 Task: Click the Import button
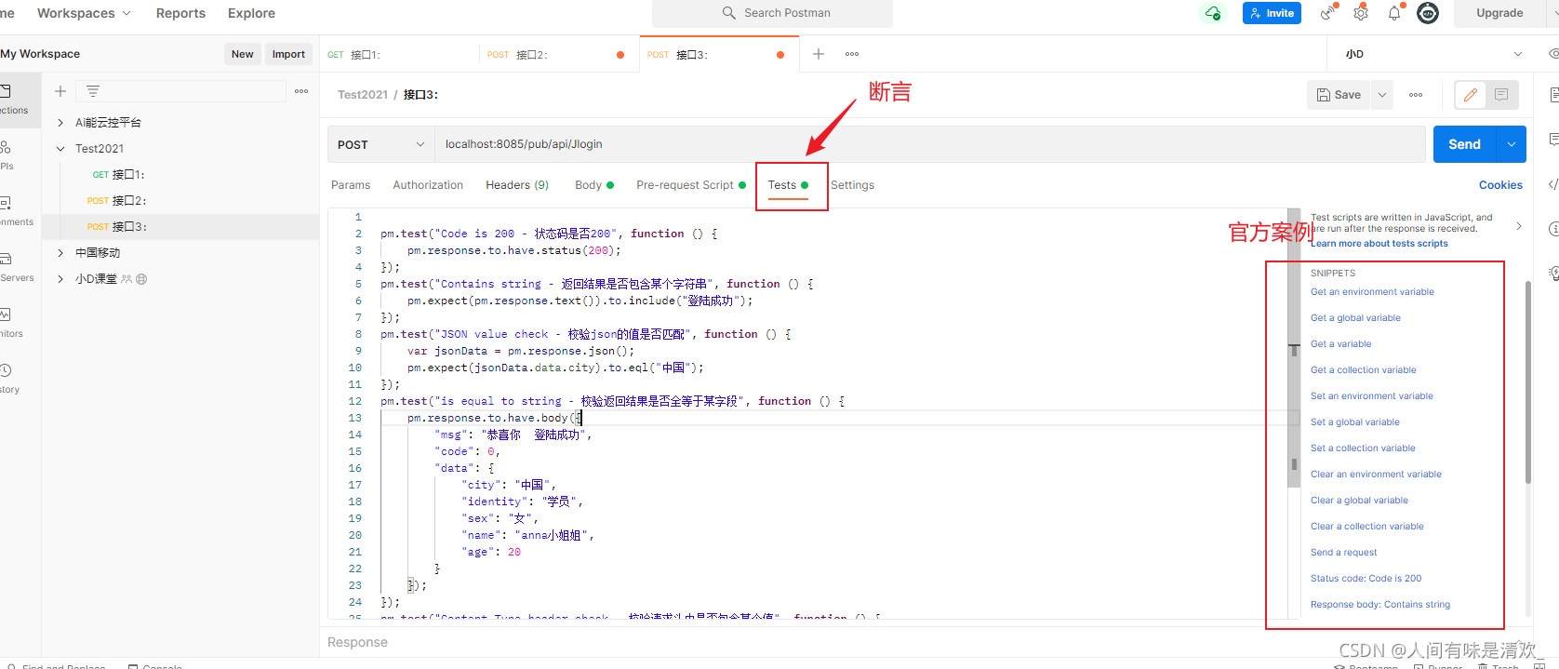pyautogui.click(x=288, y=54)
